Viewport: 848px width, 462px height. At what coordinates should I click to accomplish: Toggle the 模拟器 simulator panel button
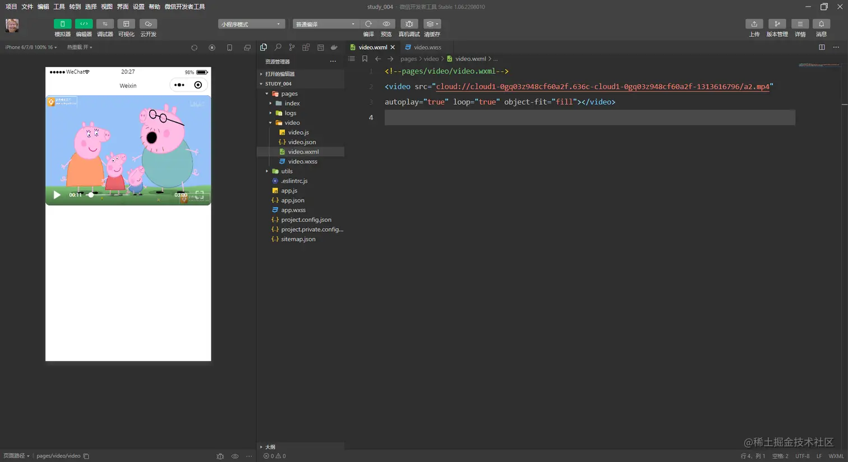62,24
